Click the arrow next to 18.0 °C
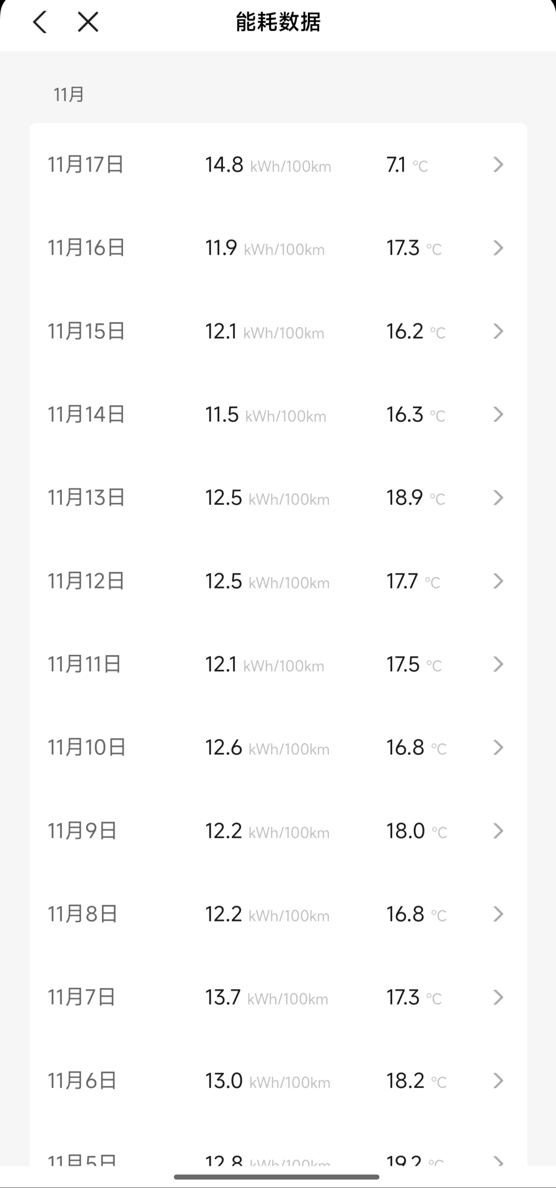The width and height of the screenshot is (556, 1188). click(498, 831)
